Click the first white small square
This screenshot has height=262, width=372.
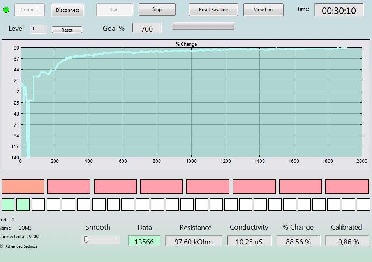38,205
